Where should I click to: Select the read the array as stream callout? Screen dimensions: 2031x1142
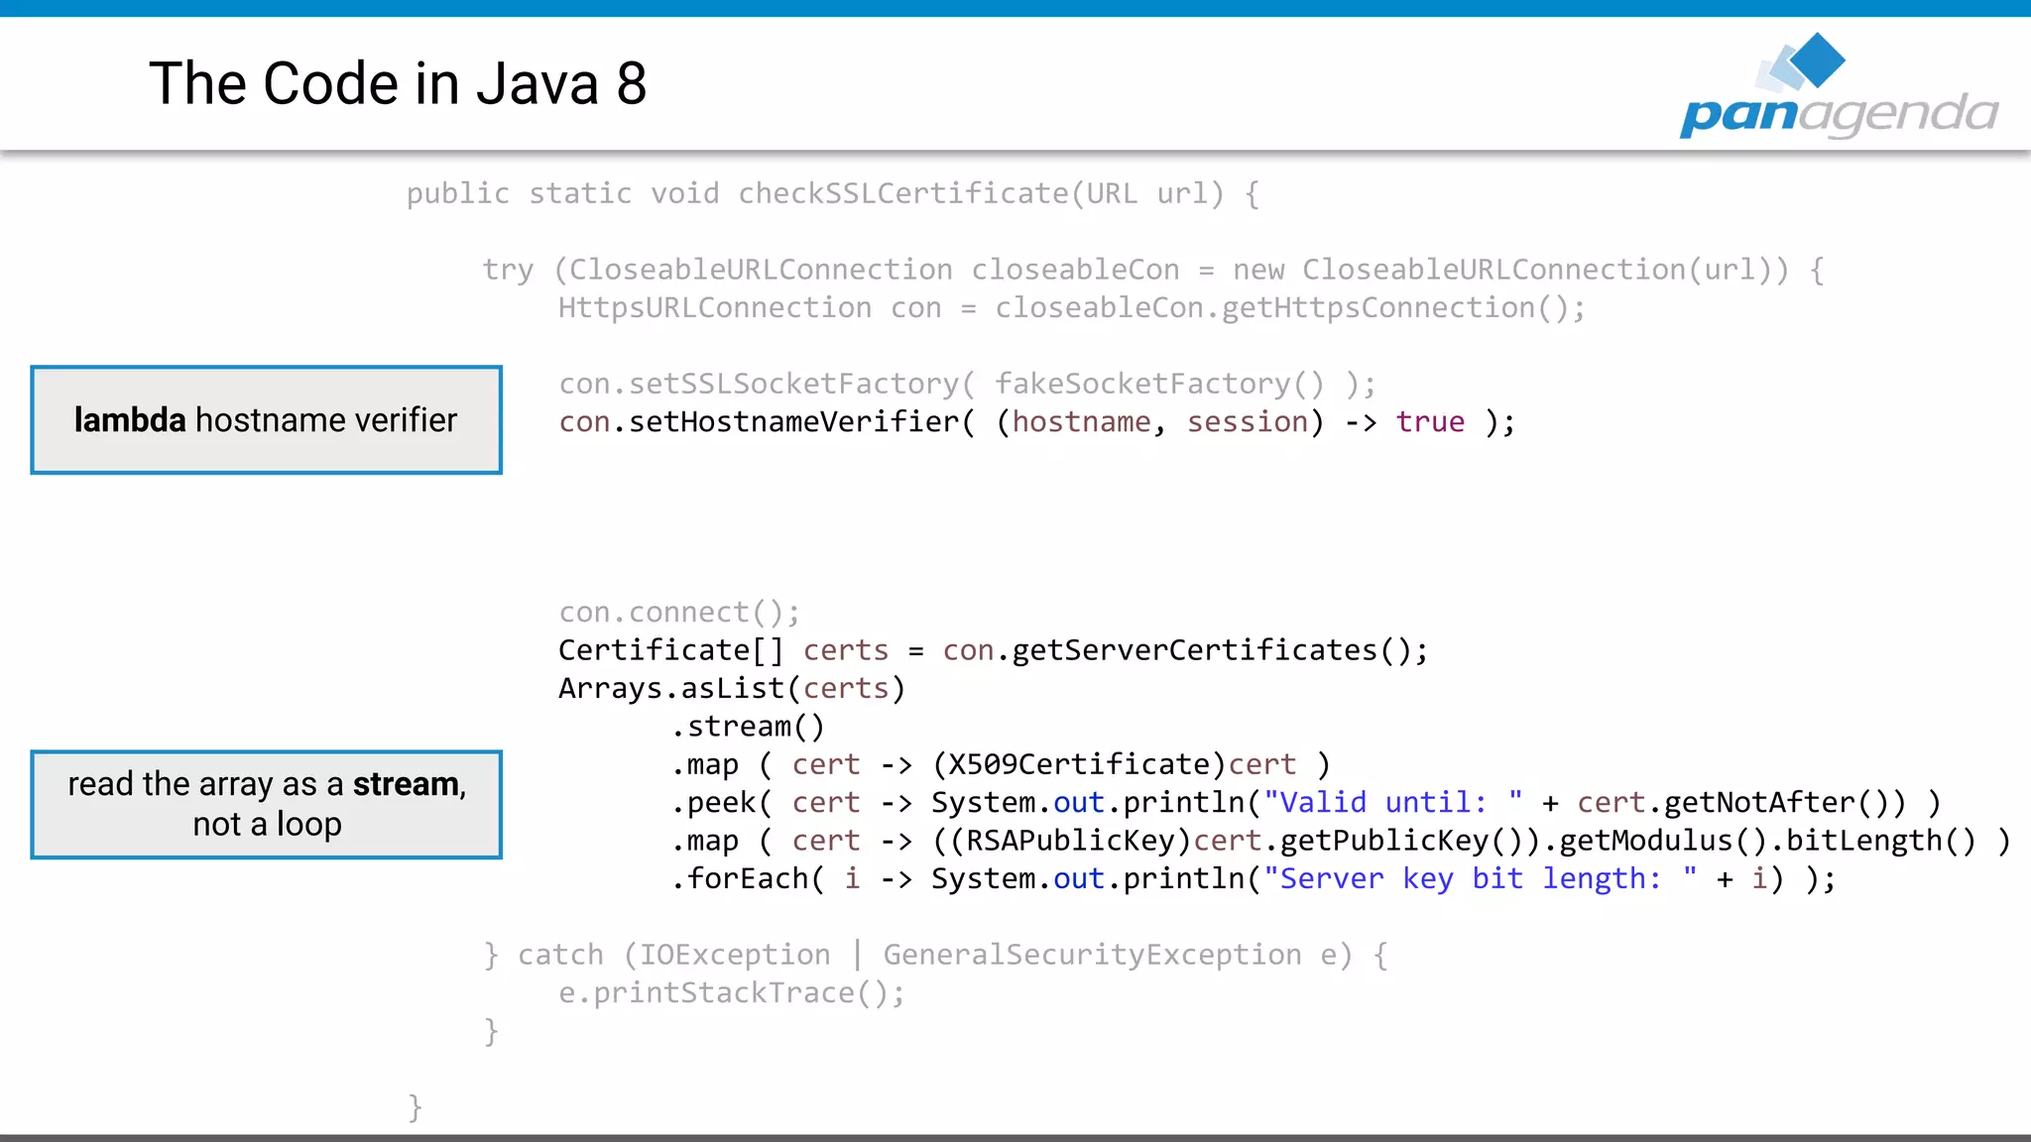(x=266, y=804)
